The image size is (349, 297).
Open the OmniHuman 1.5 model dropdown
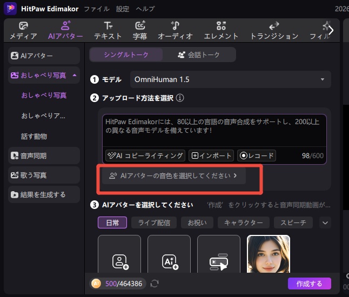(231, 79)
